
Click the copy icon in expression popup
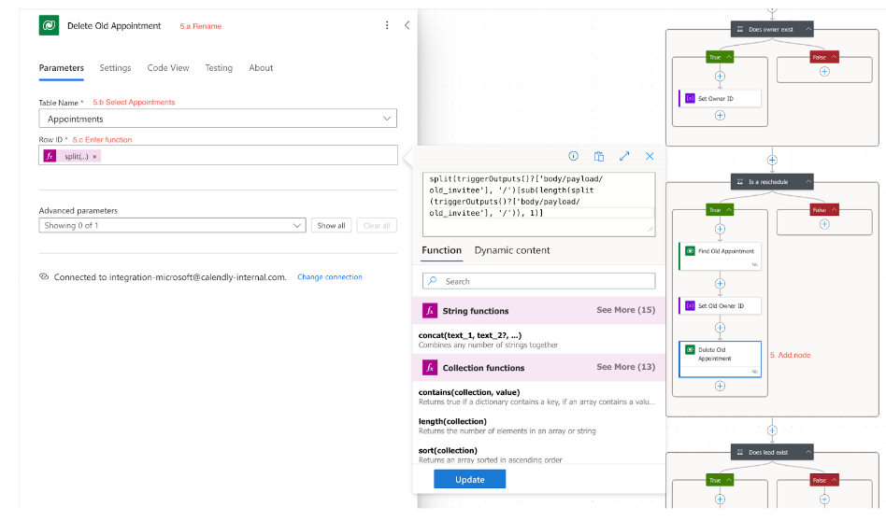point(599,157)
